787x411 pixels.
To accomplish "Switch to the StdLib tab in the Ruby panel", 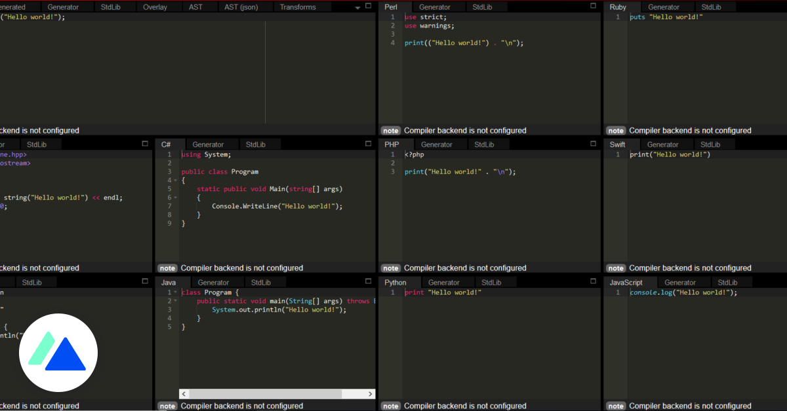I will tap(712, 7).
